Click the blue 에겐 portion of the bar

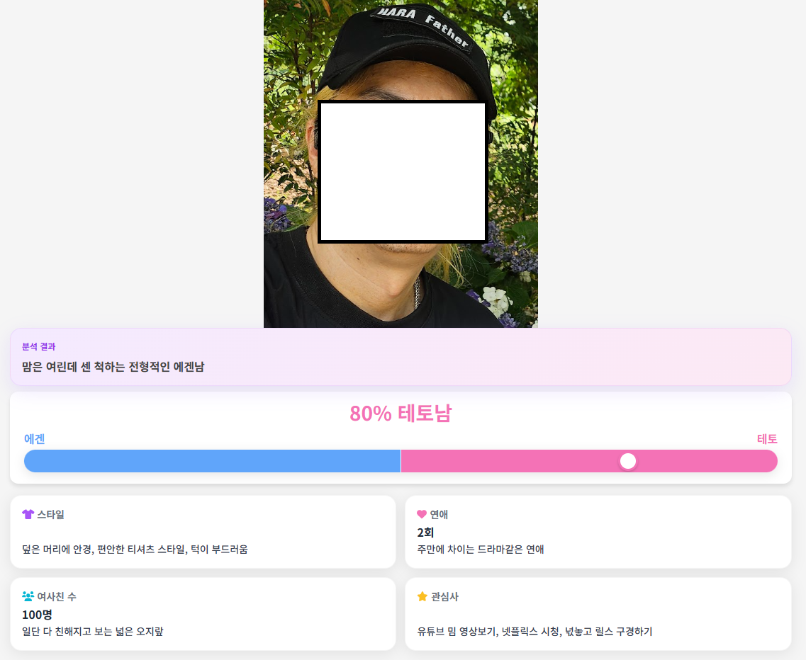(x=212, y=461)
